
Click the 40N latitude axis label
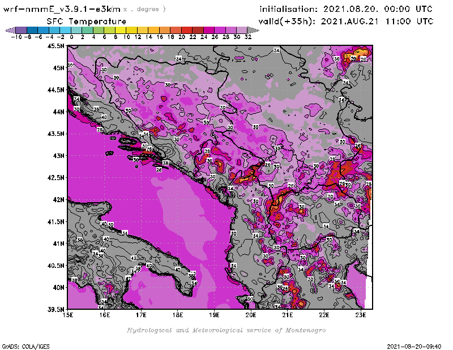(x=58, y=288)
